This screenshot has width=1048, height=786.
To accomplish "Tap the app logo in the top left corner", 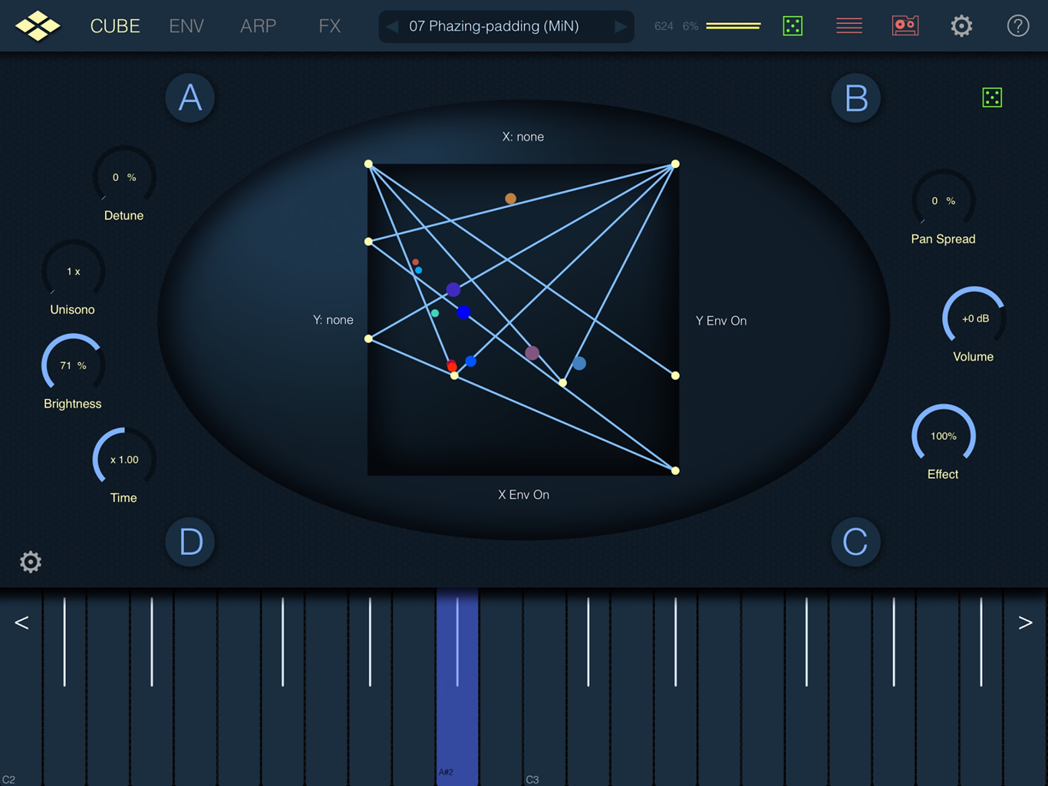I will (38, 25).
